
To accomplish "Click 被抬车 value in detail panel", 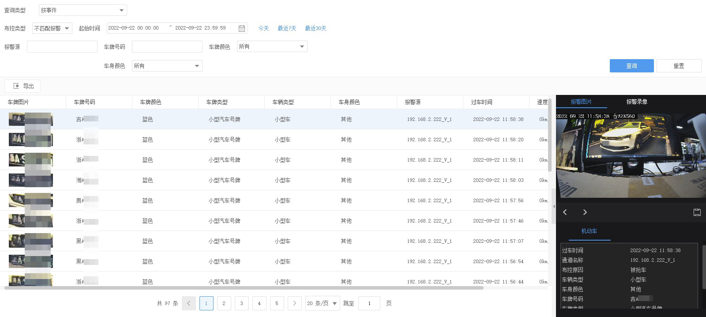I will pyautogui.click(x=638, y=270).
